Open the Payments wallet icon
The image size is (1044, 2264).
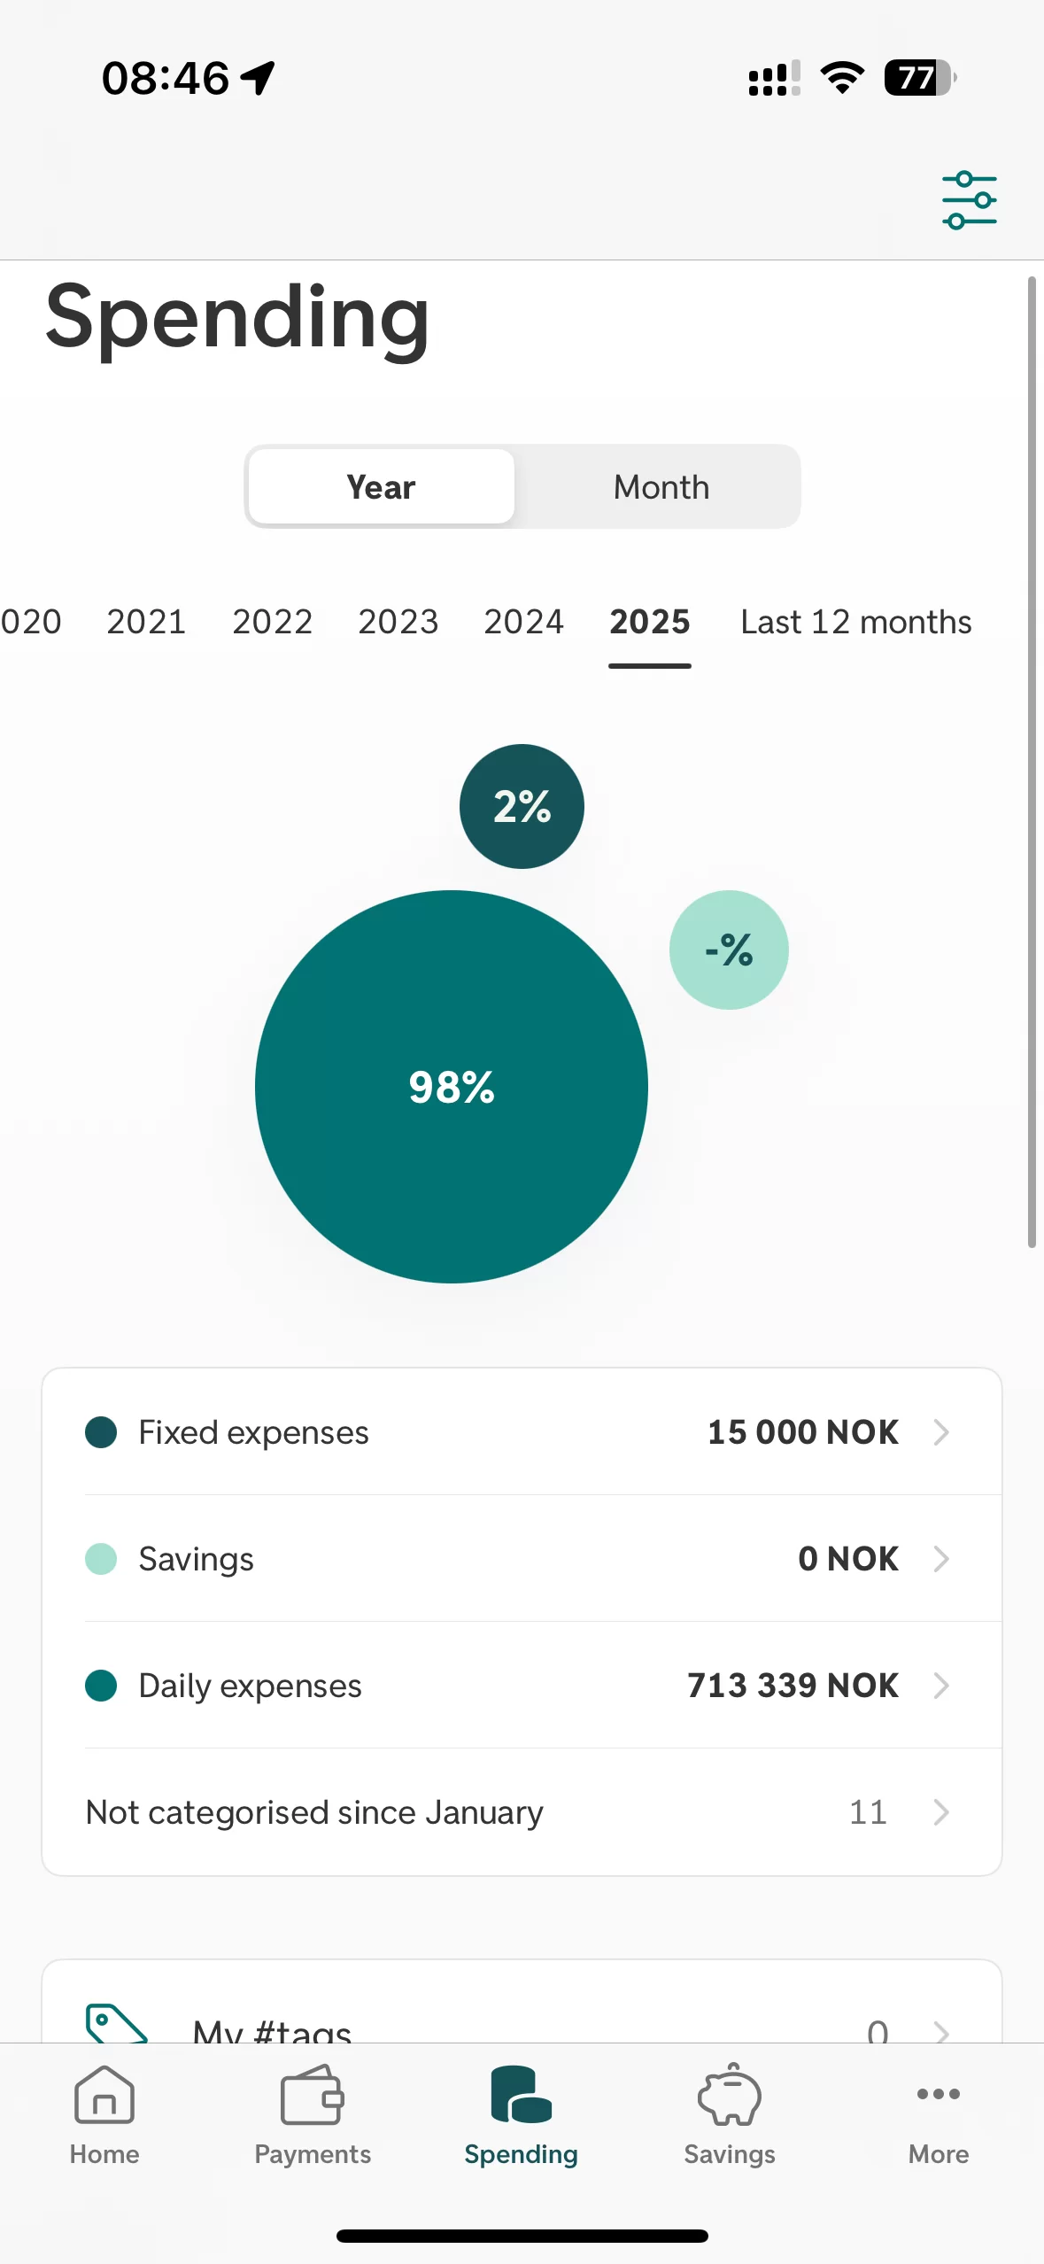pyautogui.click(x=312, y=2096)
